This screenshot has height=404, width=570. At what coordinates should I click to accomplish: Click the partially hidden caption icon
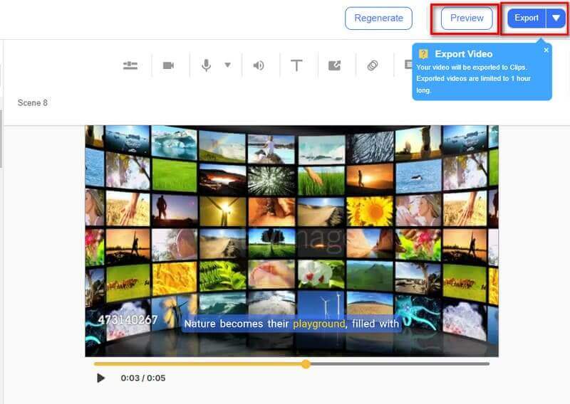408,65
